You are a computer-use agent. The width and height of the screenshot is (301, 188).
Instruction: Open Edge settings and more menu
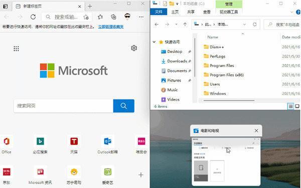[x=141, y=17]
